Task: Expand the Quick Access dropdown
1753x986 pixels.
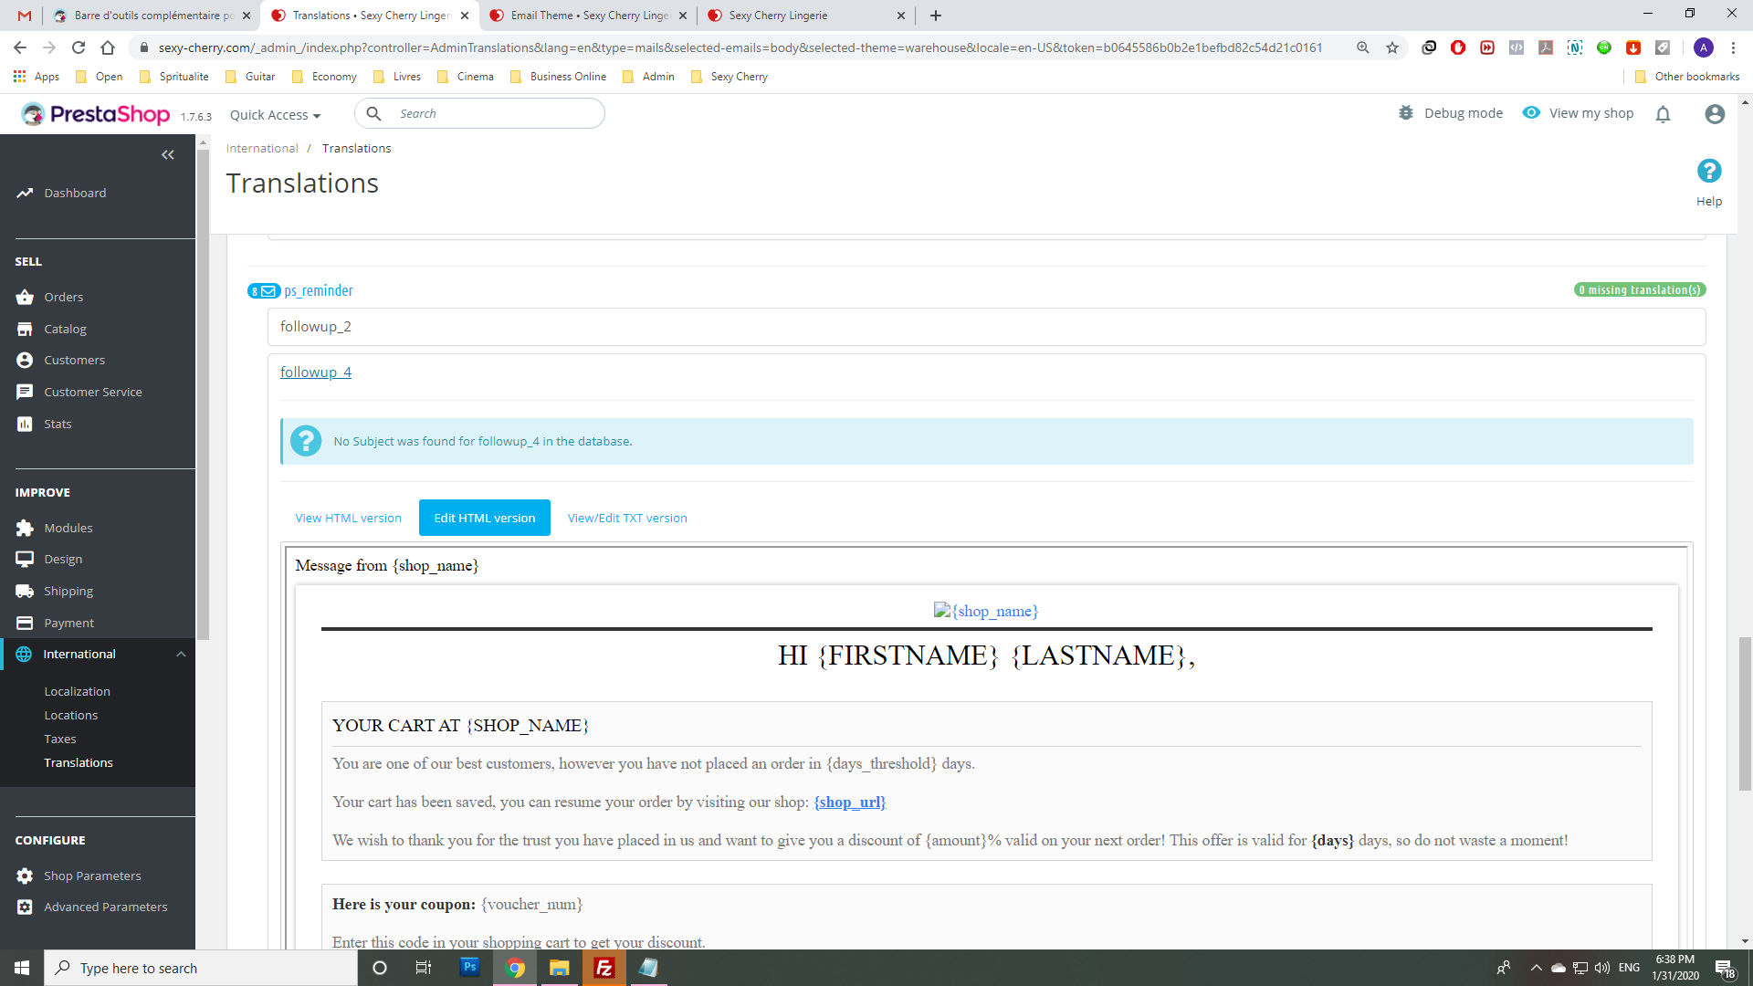Action: 275,115
